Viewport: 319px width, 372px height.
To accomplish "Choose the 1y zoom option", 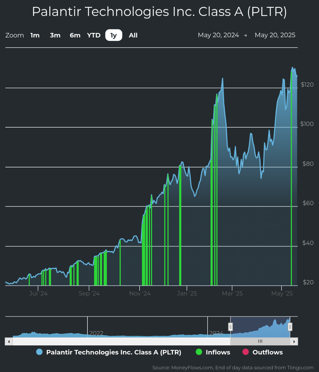I will [114, 35].
